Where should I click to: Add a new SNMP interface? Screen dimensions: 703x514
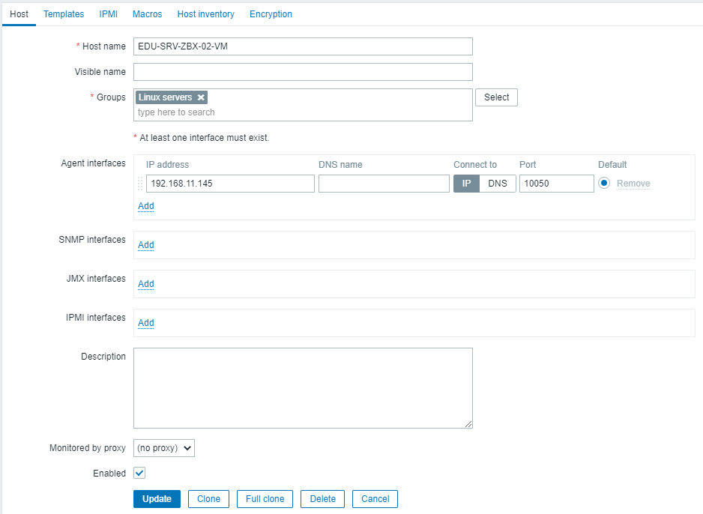click(145, 245)
